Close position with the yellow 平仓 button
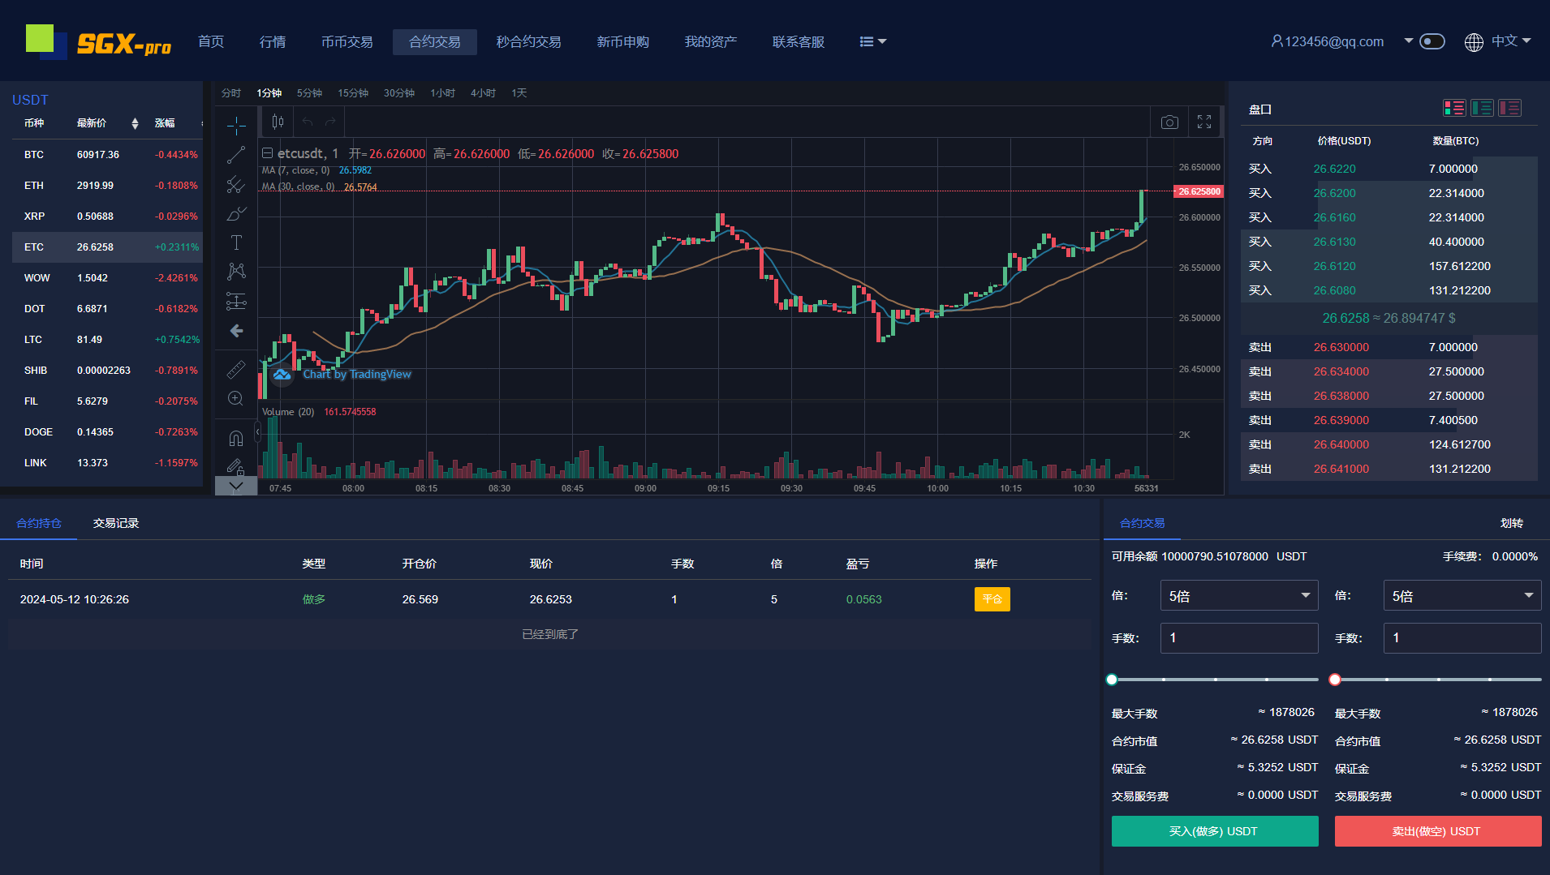1550x875 pixels. (992, 599)
